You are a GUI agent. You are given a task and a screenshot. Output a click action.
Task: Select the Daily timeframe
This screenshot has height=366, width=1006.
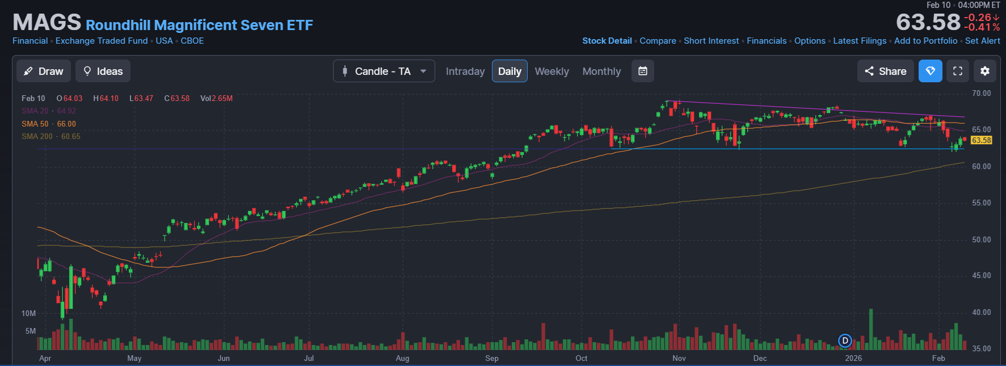[x=510, y=71]
